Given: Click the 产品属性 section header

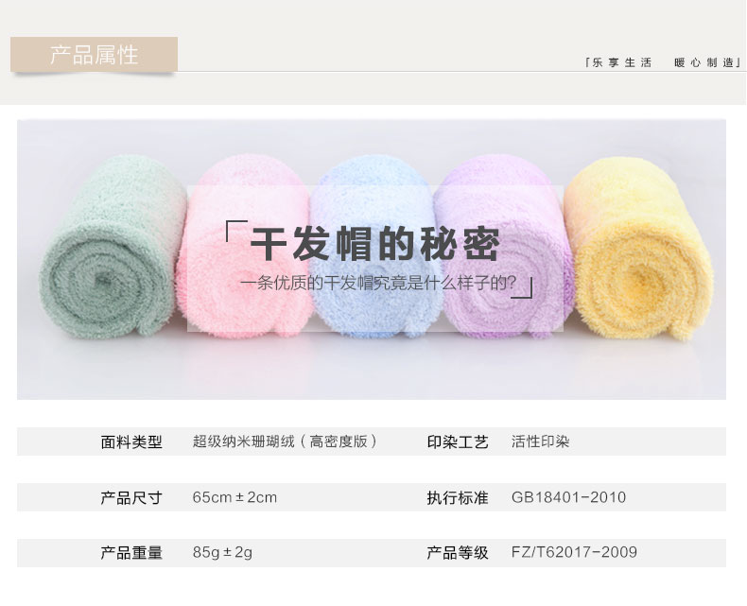Looking at the screenshot, I should (94, 54).
